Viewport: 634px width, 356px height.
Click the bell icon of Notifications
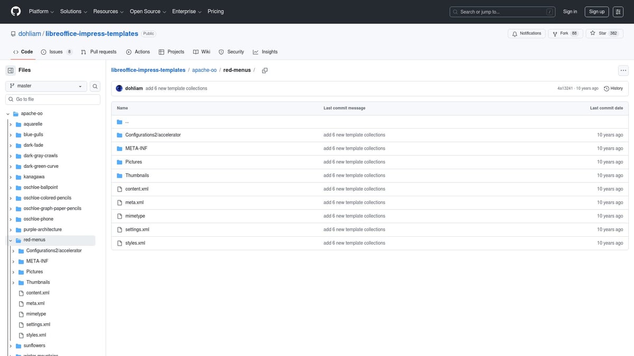click(x=515, y=33)
